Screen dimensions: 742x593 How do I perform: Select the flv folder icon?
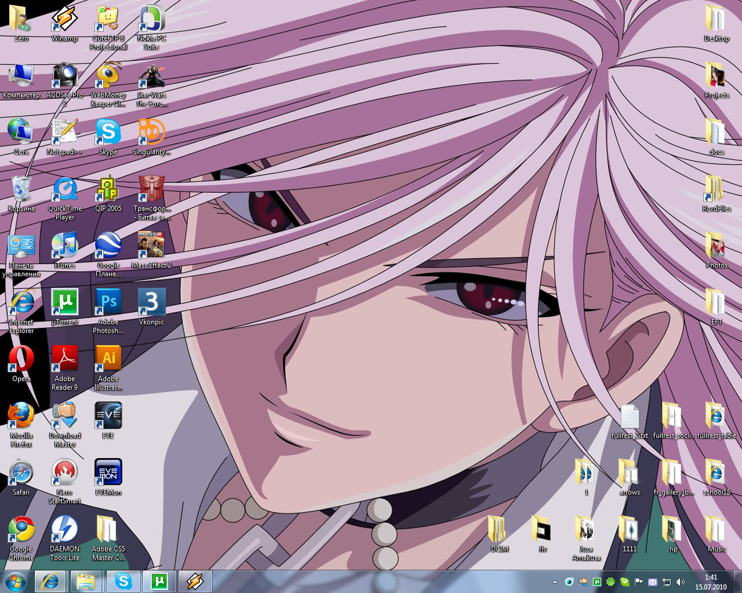pyautogui.click(x=543, y=534)
